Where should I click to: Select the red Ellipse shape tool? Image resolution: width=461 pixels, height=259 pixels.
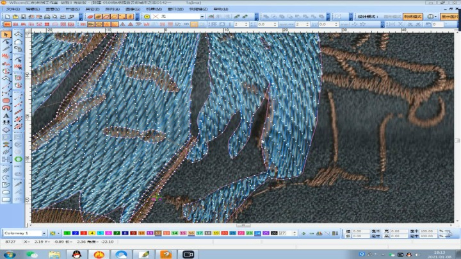pyautogui.click(x=6, y=101)
